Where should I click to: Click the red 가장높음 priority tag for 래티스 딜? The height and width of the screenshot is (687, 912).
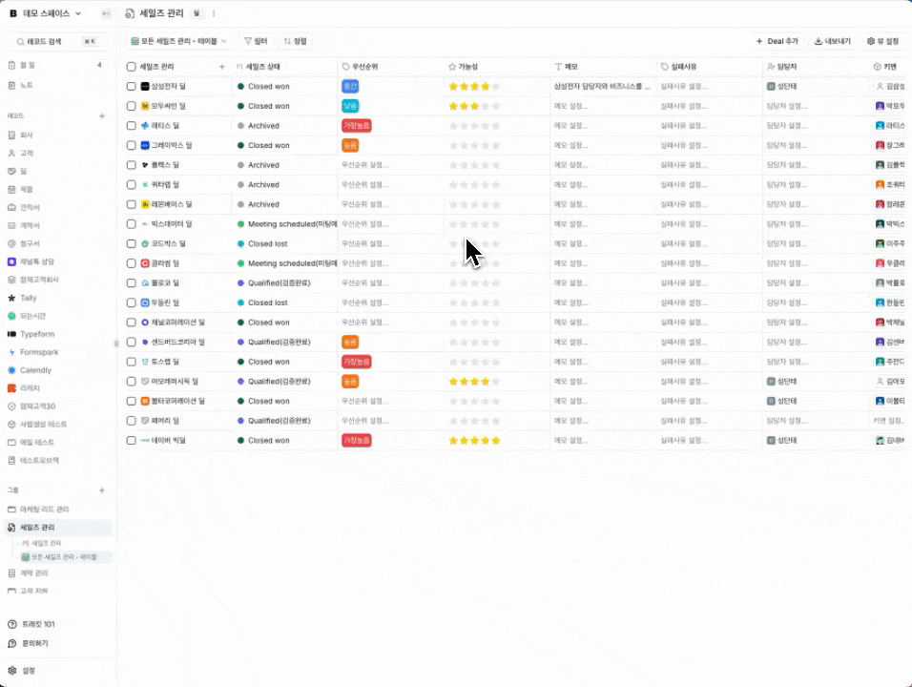pos(356,126)
